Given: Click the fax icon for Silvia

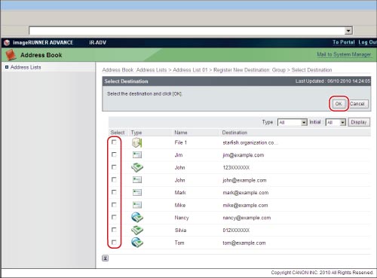Looking at the screenshot, I should (x=137, y=230).
